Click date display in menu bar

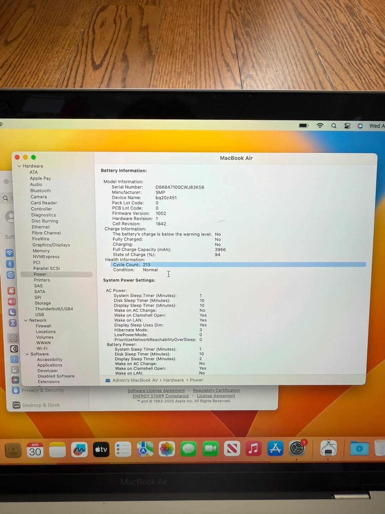[x=377, y=126]
